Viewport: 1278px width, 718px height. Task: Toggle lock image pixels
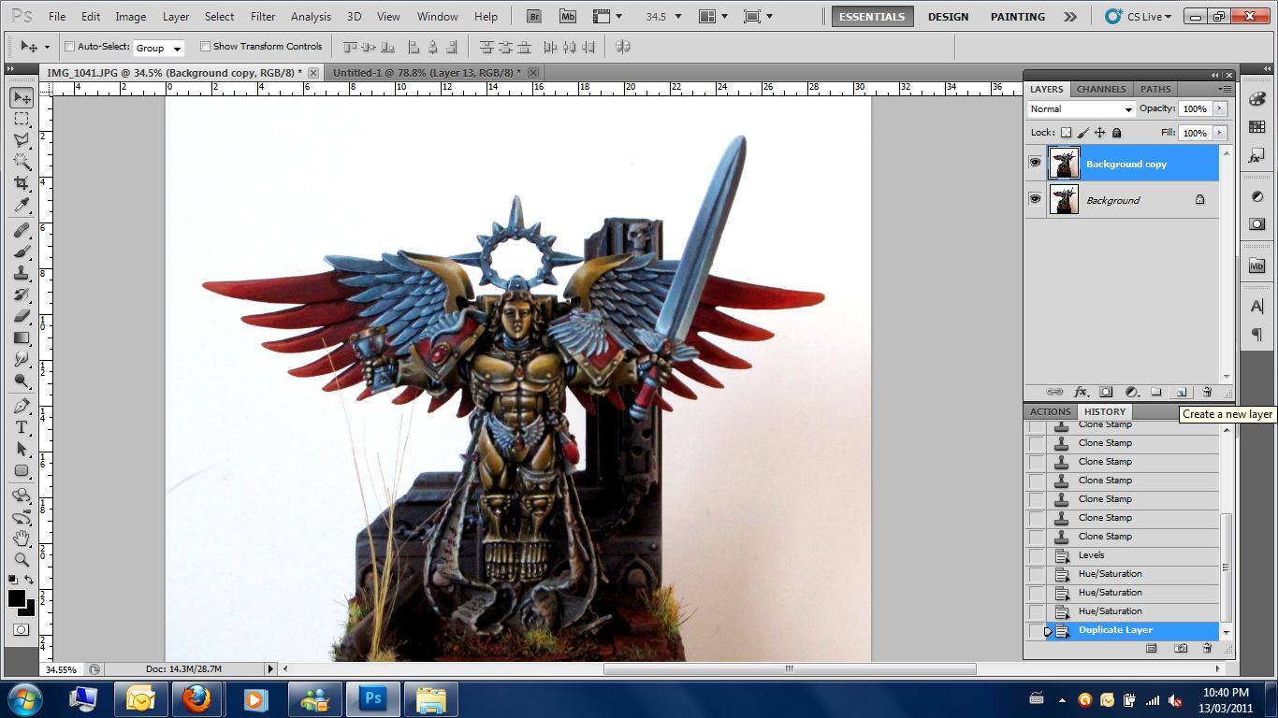(1083, 133)
